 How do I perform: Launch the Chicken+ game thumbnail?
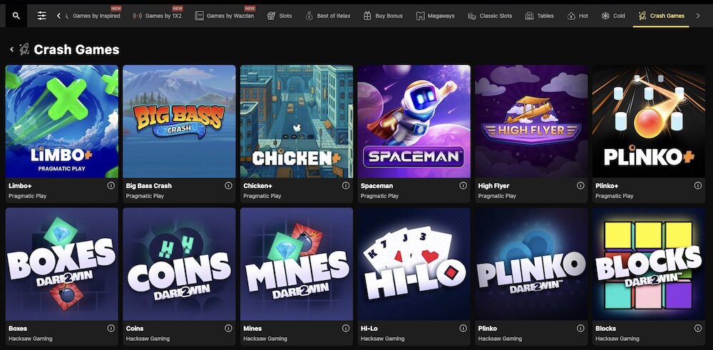tap(297, 121)
